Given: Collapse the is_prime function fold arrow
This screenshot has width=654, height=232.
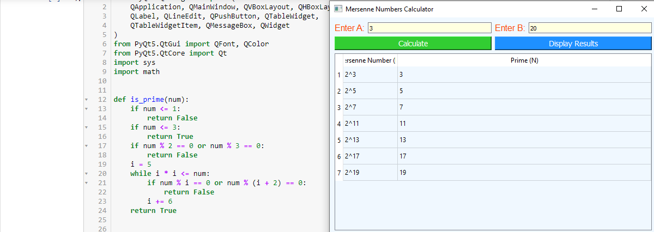Looking at the screenshot, I should coord(87,100).
